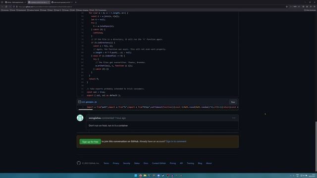
Task: Select the active second browser tab
Action: click(x=39, y=2)
